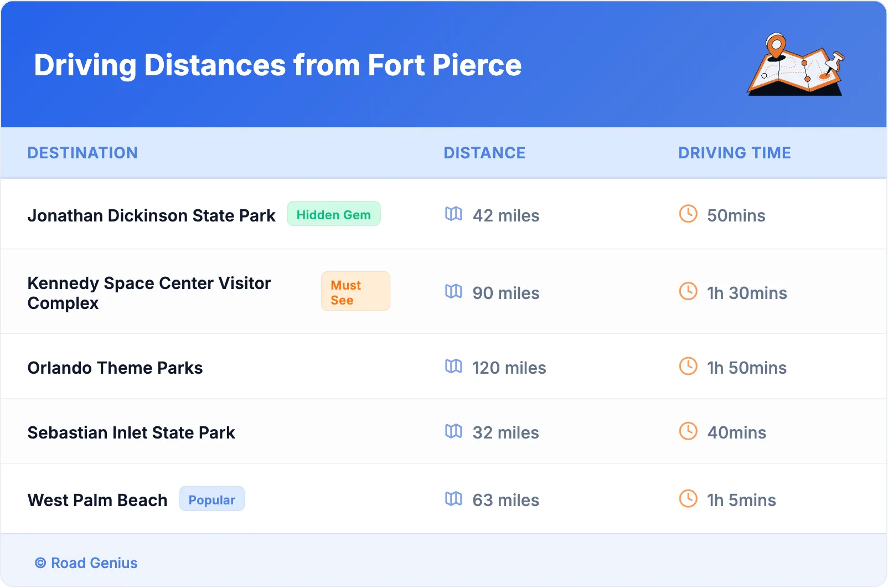
Task: Click the 40mins driving time
Action: click(x=737, y=432)
